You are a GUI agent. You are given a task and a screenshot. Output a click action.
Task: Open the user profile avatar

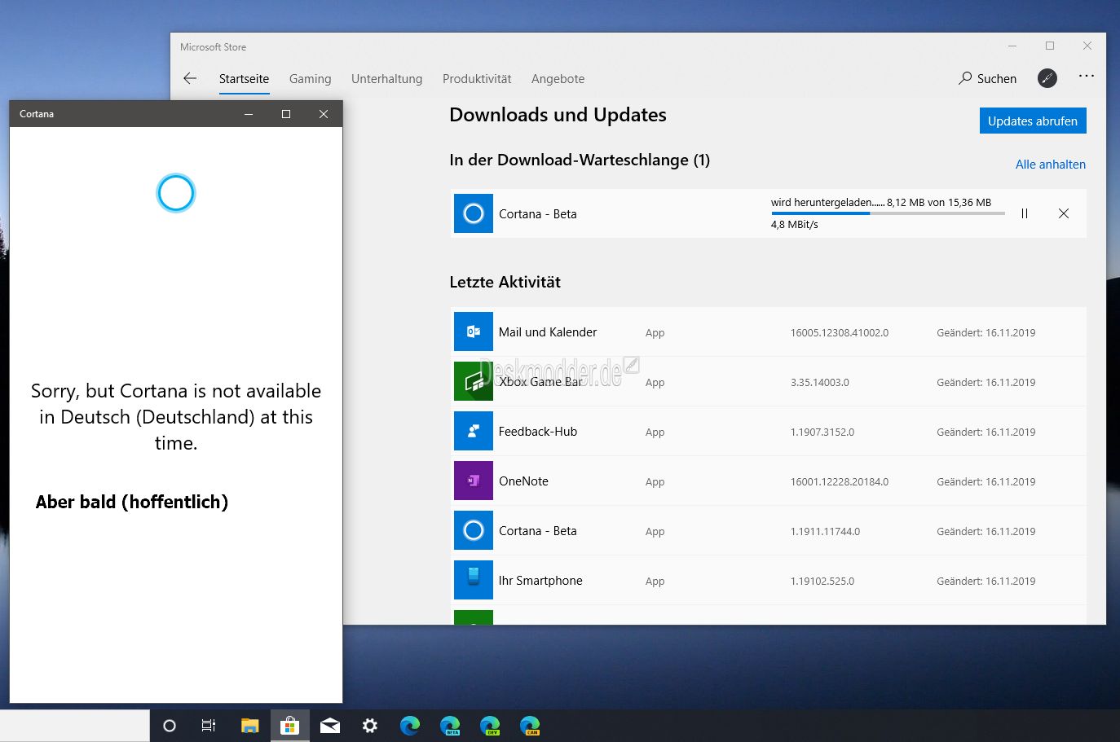click(x=1047, y=78)
